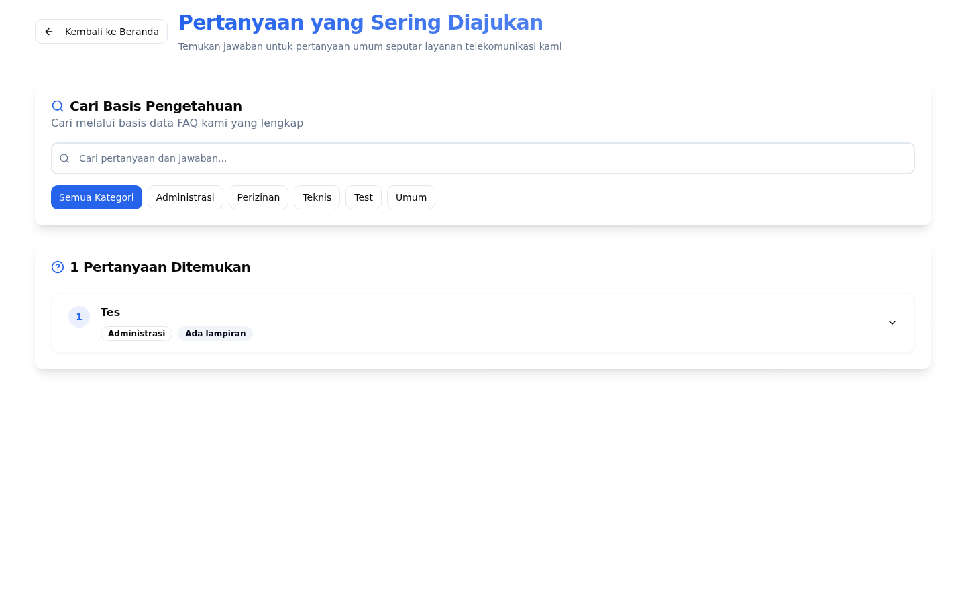This screenshot has height=604, width=966.
Task: Click the Pertanyaan yang Sering Diajukan heading
Action: pos(361,22)
